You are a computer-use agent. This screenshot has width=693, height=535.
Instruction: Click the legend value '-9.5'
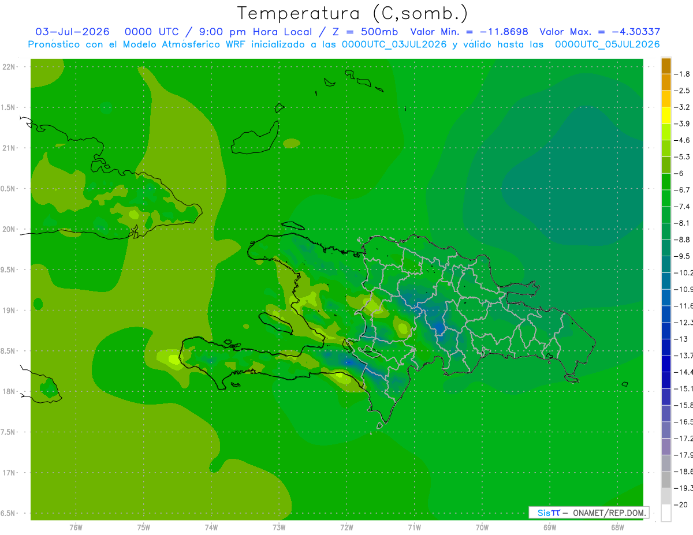(x=683, y=256)
